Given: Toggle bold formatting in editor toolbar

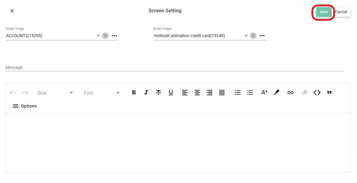Looking at the screenshot, I should click(x=134, y=93).
